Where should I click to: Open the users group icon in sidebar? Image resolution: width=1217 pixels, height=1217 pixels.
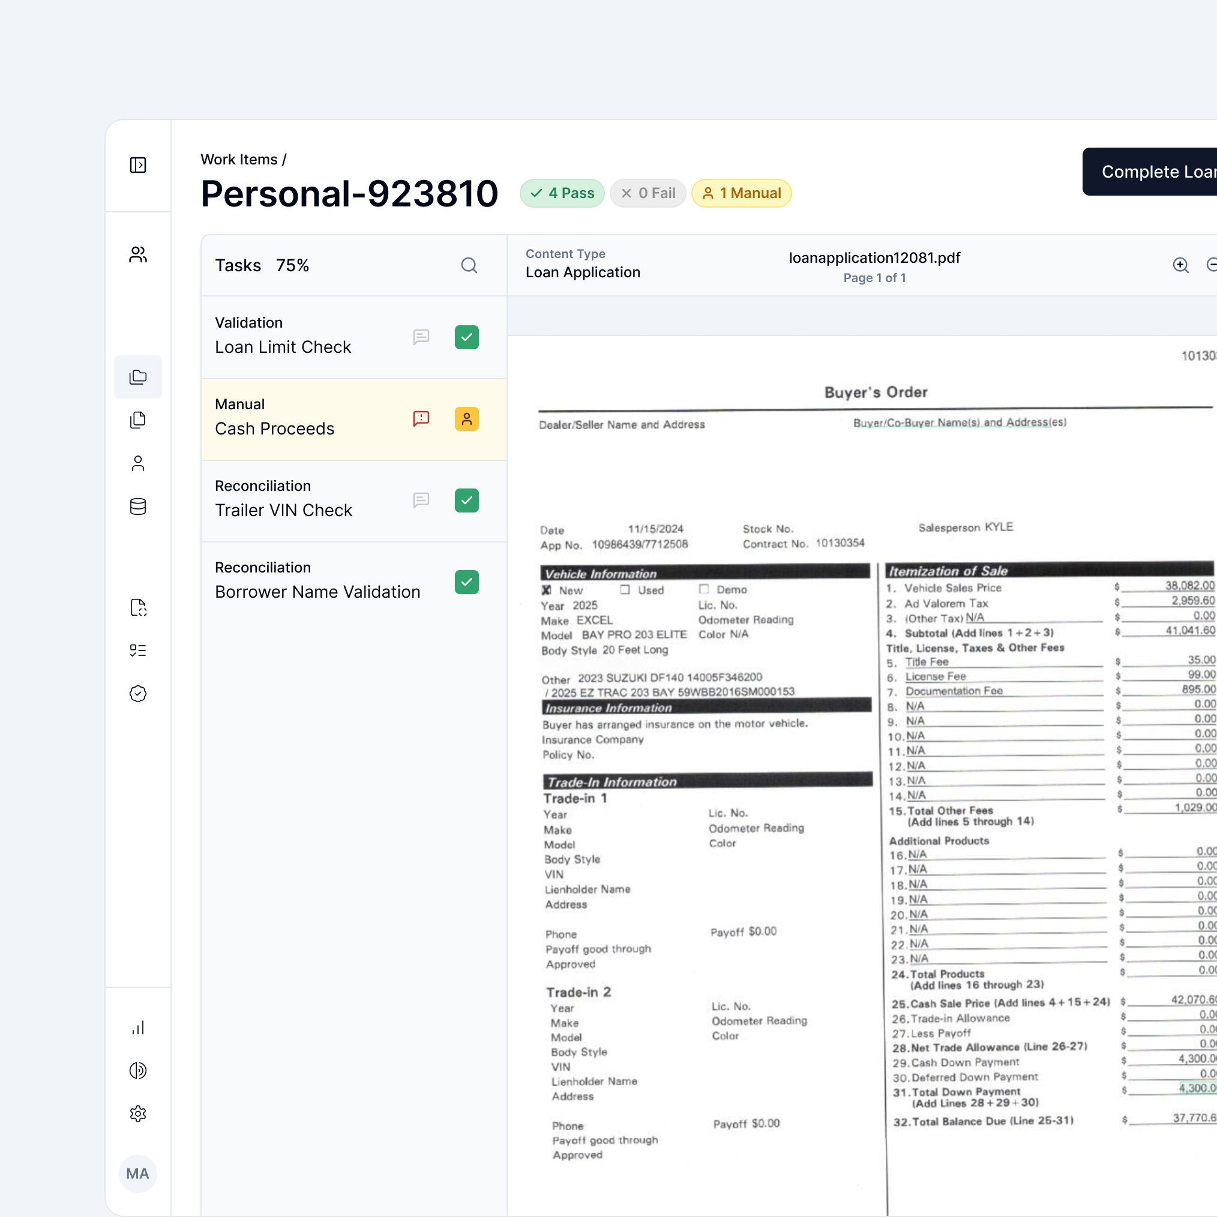[138, 254]
